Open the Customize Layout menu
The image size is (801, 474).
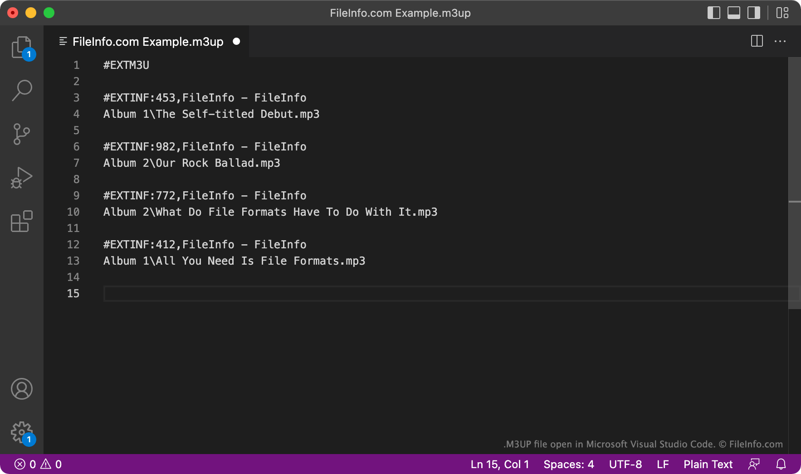pyautogui.click(x=782, y=13)
